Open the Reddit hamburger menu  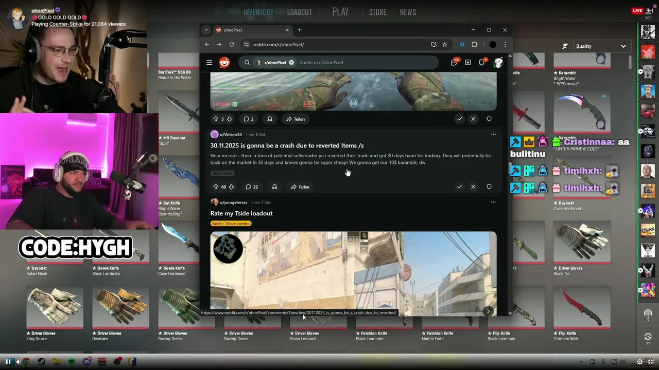(209, 62)
